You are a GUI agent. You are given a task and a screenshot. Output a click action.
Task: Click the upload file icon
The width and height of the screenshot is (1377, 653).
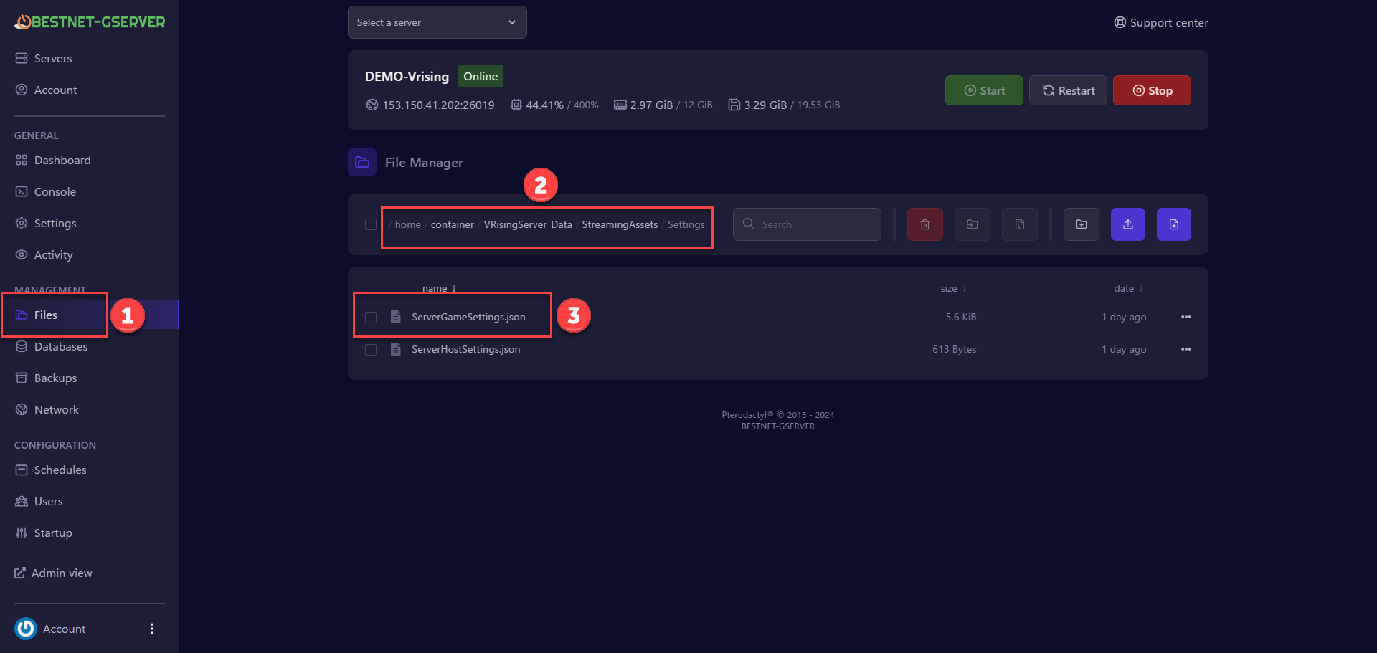pyautogui.click(x=1127, y=224)
